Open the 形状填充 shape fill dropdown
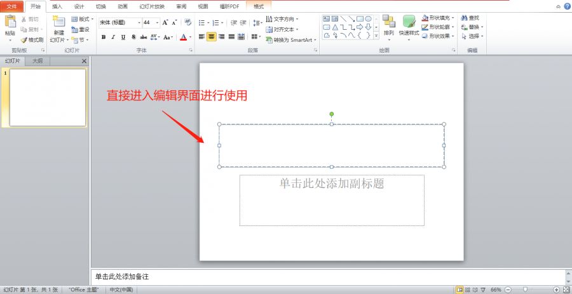This screenshot has width=572, height=294. [x=438, y=18]
